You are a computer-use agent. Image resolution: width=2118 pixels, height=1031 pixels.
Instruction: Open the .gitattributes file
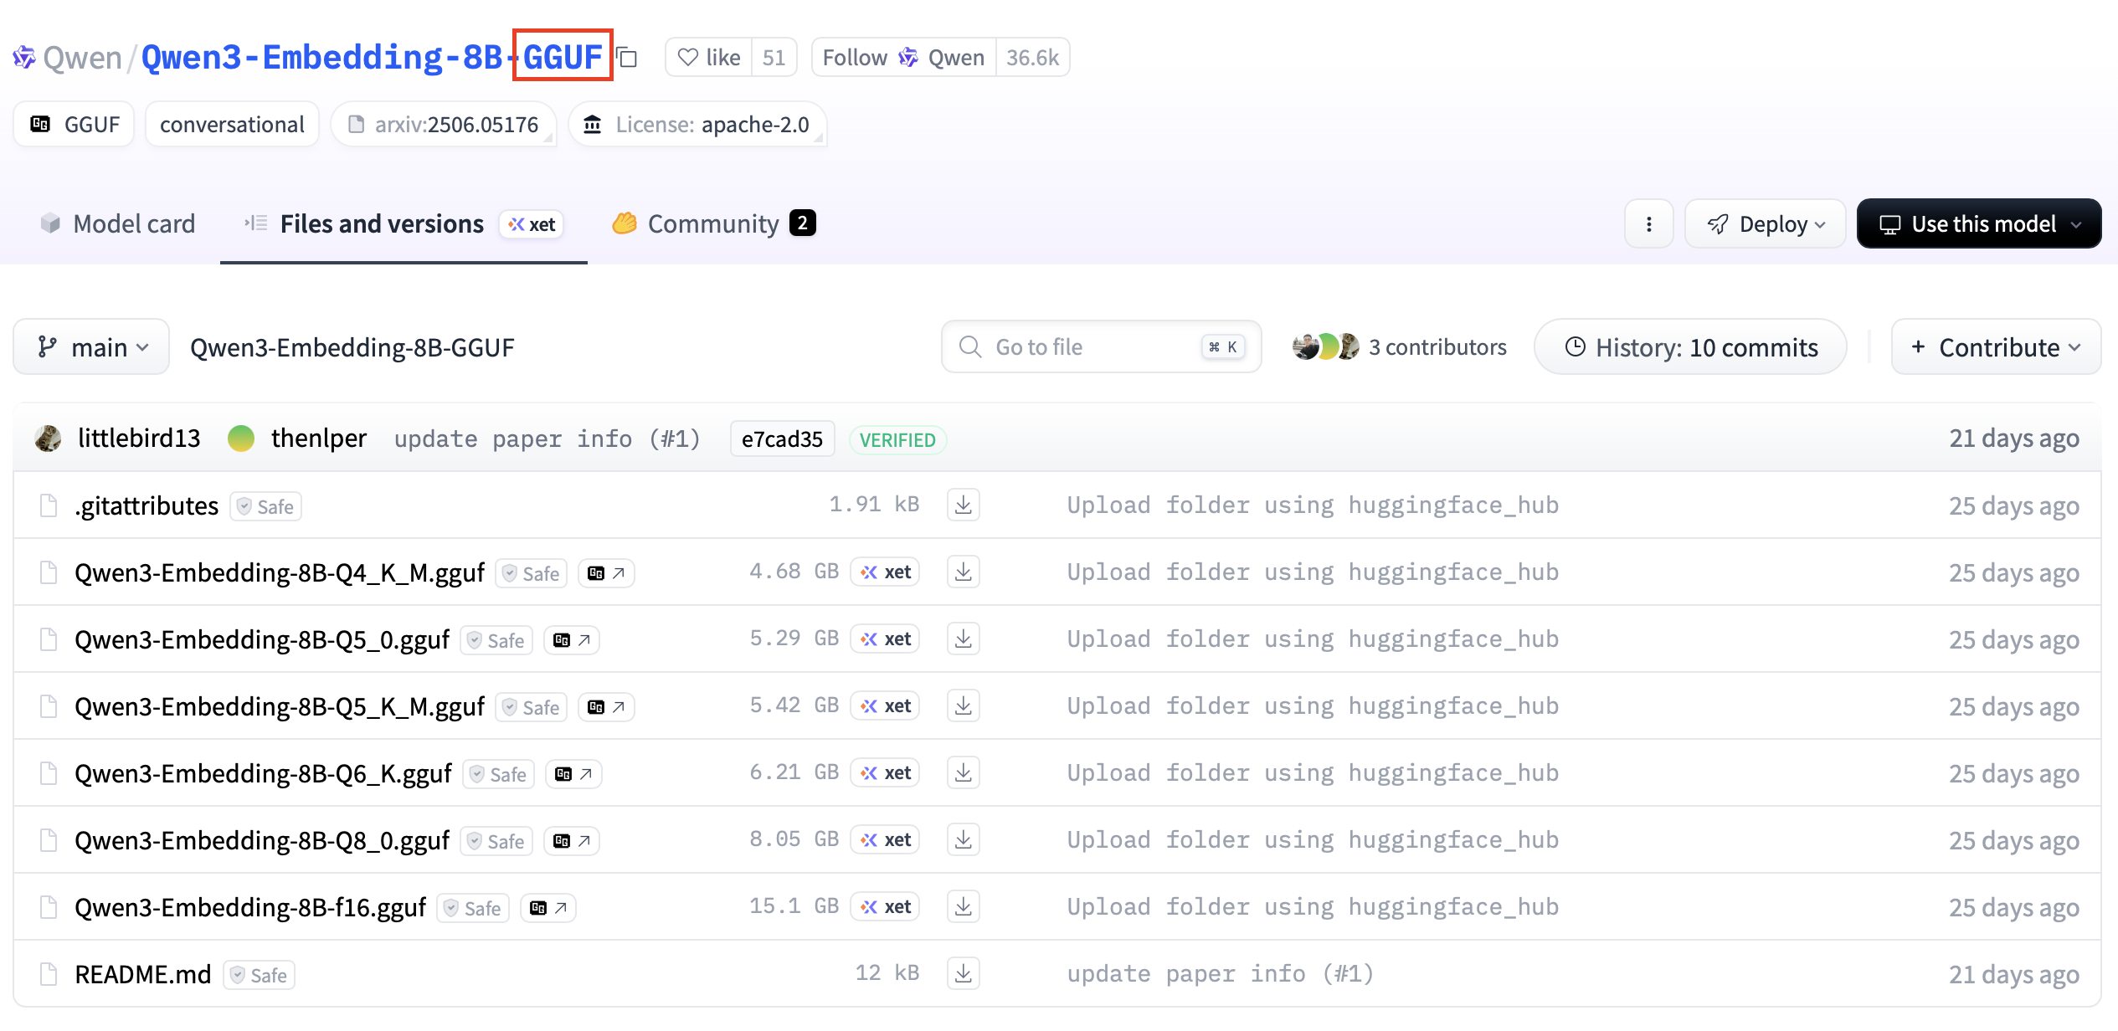147,505
